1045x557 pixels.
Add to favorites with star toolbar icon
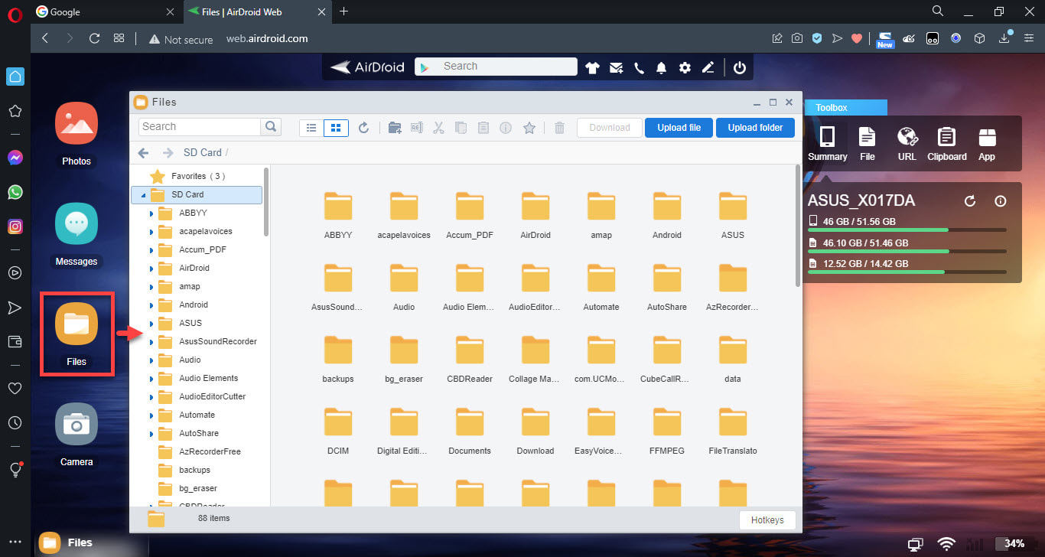tap(529, 128)
